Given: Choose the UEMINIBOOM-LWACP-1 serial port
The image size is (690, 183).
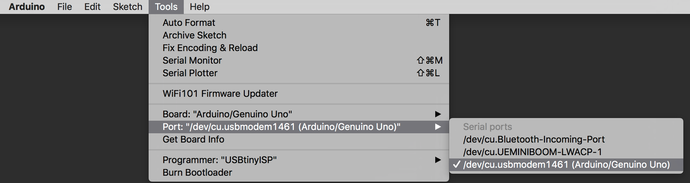Looking at the screenshot, I should 532,152.
